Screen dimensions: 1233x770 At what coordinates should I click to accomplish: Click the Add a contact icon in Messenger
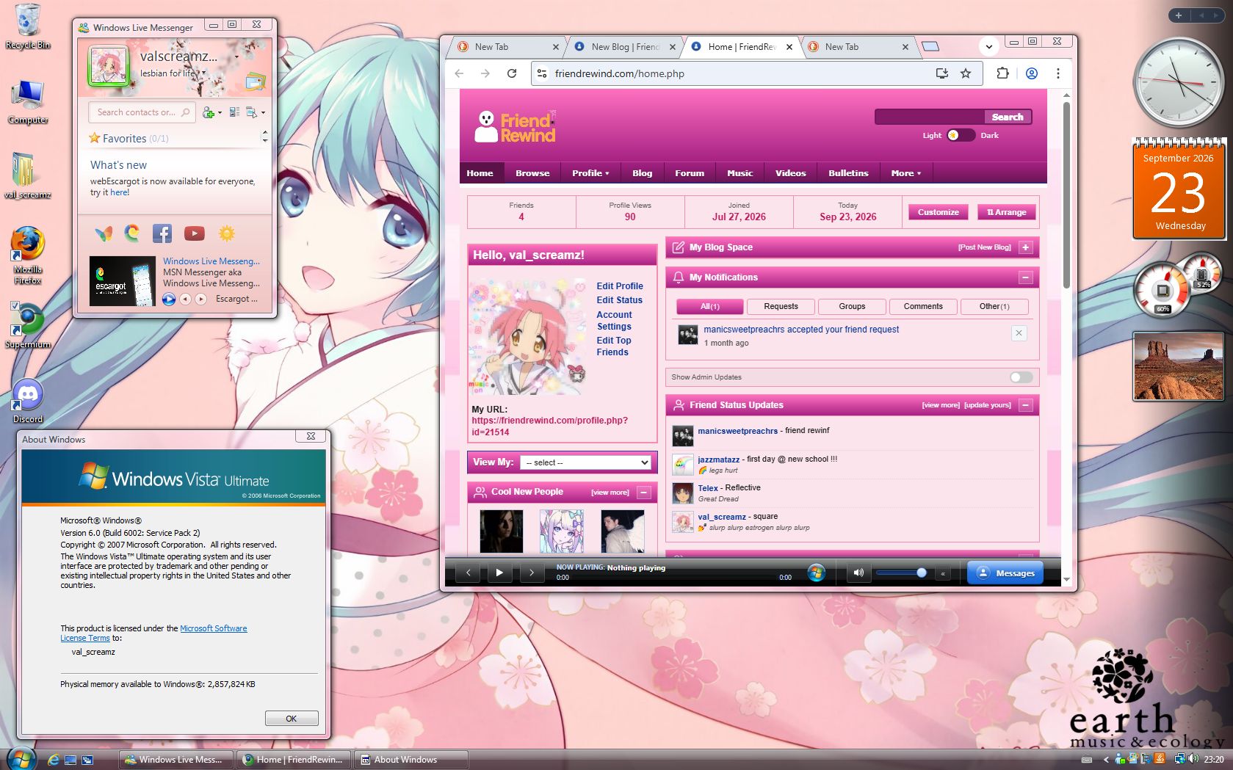(x=209, y=112)
